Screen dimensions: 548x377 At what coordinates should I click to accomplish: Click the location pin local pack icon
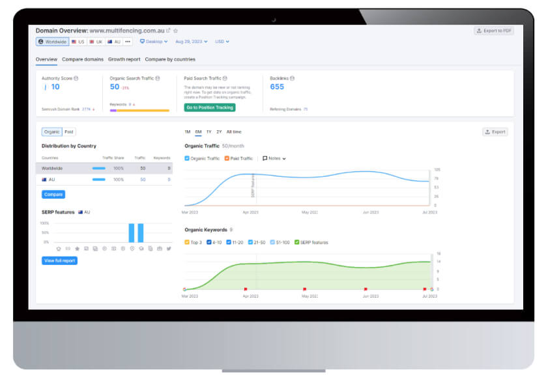point(132,249)
